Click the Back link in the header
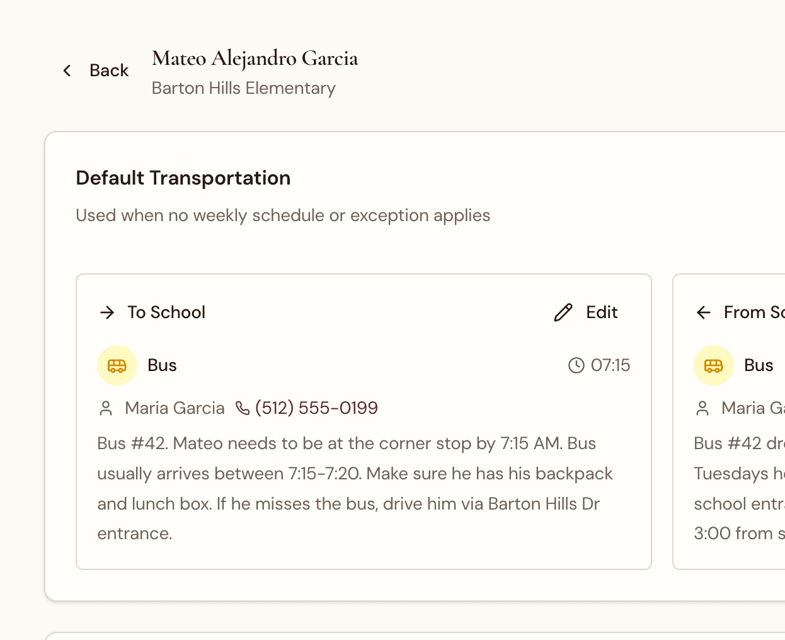This screenshot has height=640, width=785. pos(108,70)
